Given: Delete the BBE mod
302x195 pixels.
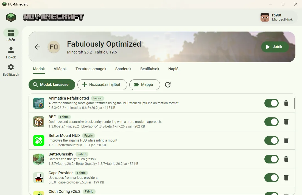Looking at the screenshot, I should pyautogui.click(x=286, y=122).
